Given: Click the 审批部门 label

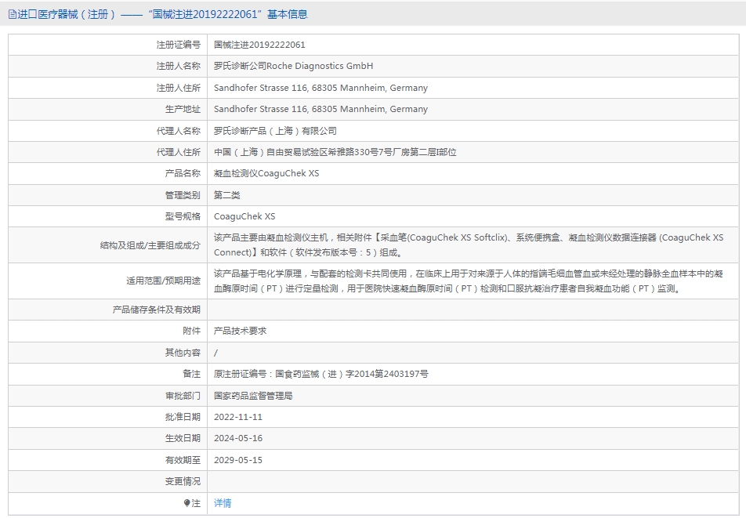Looking at the screenshot, I should coord(183,396).
